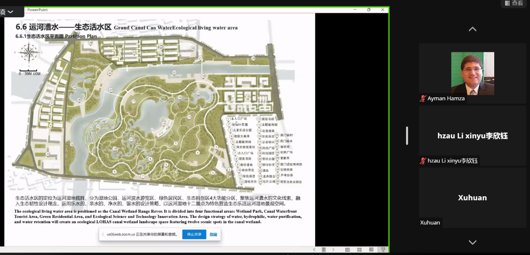Expand the top-left dropdown chevron
This screenshot has width=530, height=255.
(x=11, y=12)
